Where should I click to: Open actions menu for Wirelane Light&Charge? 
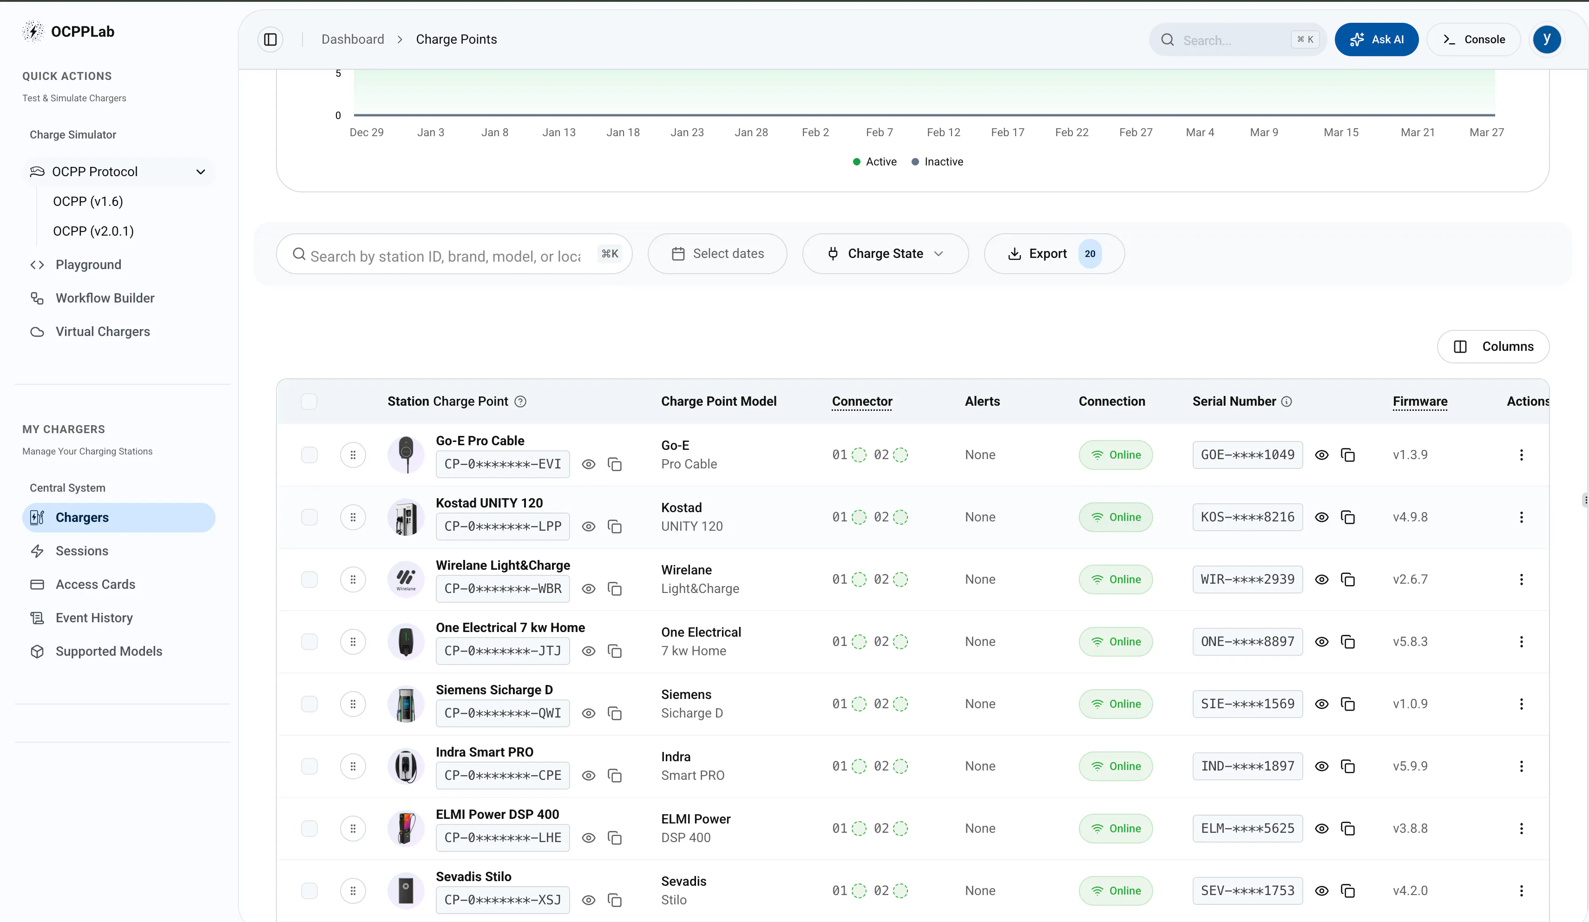tap(1521, 580)
